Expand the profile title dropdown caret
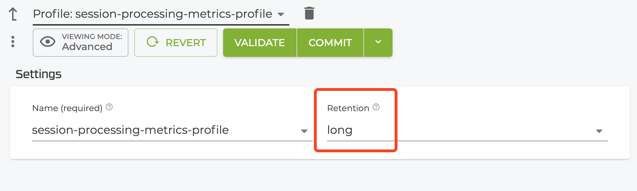 tap(281, 15)
